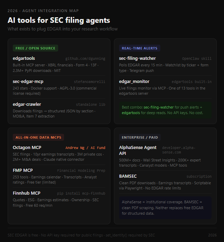Click the 'Andrew Ng / AI Fund' label
Viewport: 224px width, 242px height.
85,148
